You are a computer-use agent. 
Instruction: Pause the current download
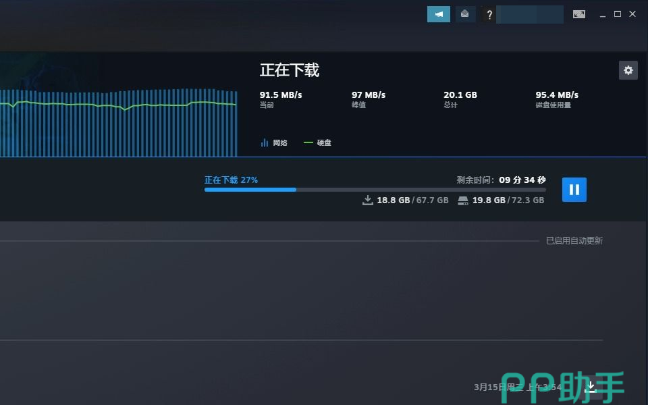click(x=574, y=190)
